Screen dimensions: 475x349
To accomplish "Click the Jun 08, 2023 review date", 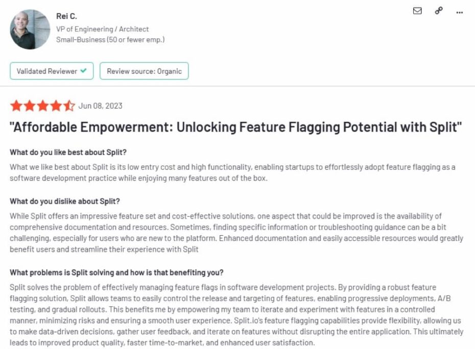I will coord(100,106).
